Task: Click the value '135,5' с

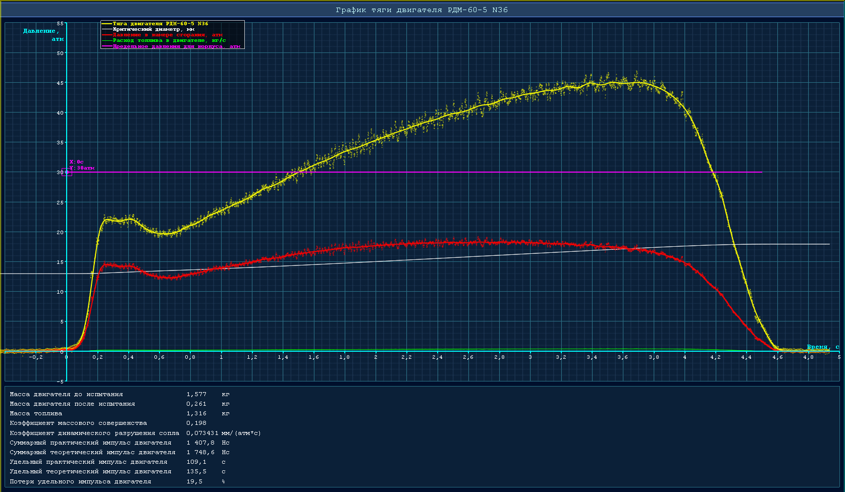Action: coord(196,471)
